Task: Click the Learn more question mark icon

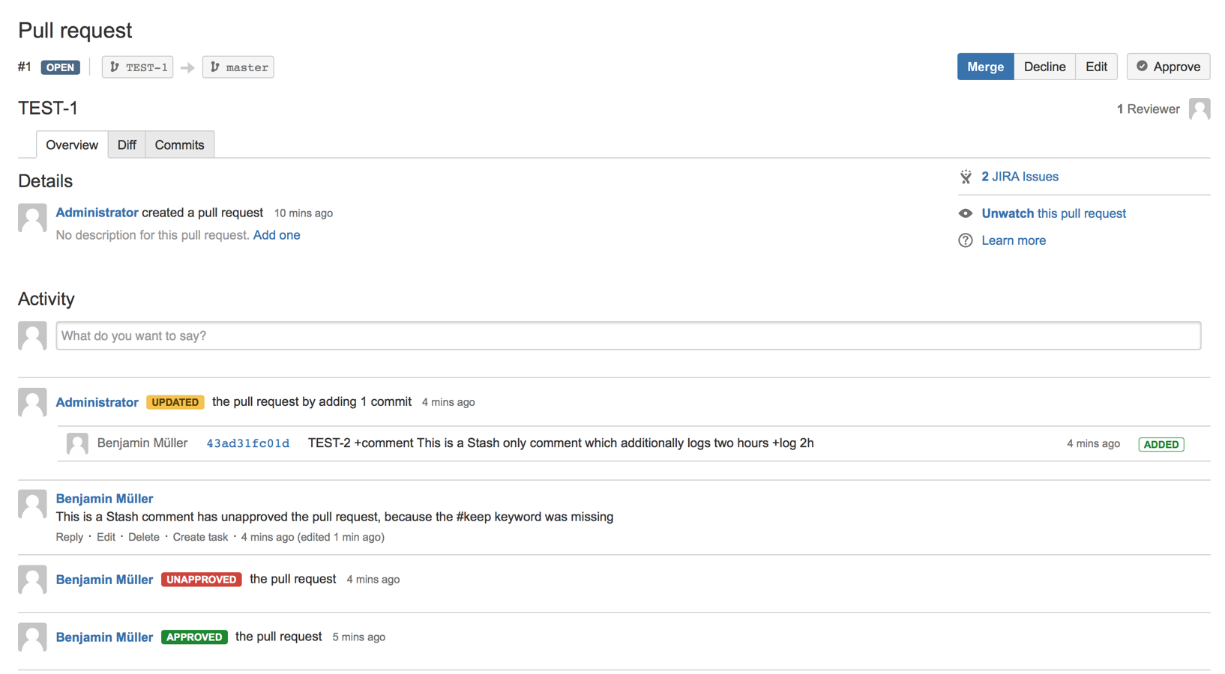Action: (x=966, y=240)
